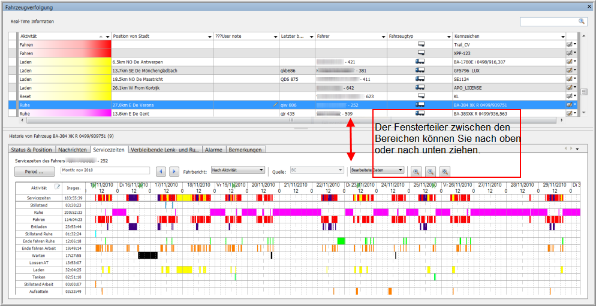
Task: Open the 'Bearbeitete Daten' dropdown
Action: pyautogui.click(x=377, y=171)
